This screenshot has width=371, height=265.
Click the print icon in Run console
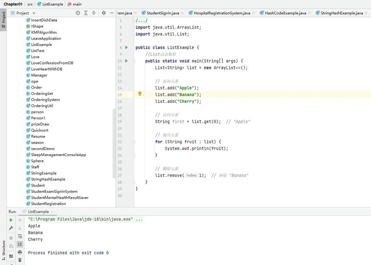coord(20,252)
